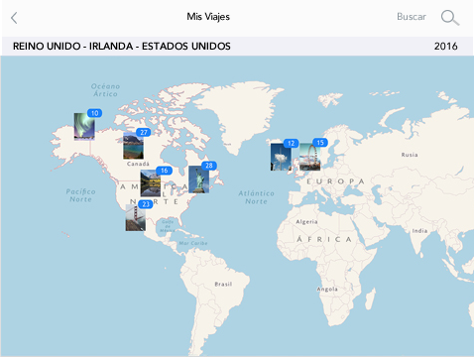Open the Golden Gate Bridge photo
Screen dimensions: 474x357
pyautogui.click(x=136, y=217)
